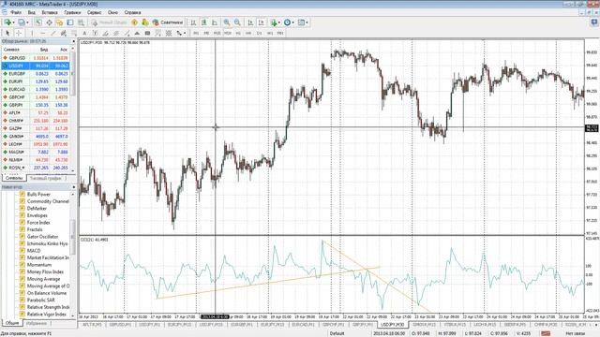Screen dimensions: 600x337
Task: Select the vertical line drawing tool
Action: tap(32, 34)
